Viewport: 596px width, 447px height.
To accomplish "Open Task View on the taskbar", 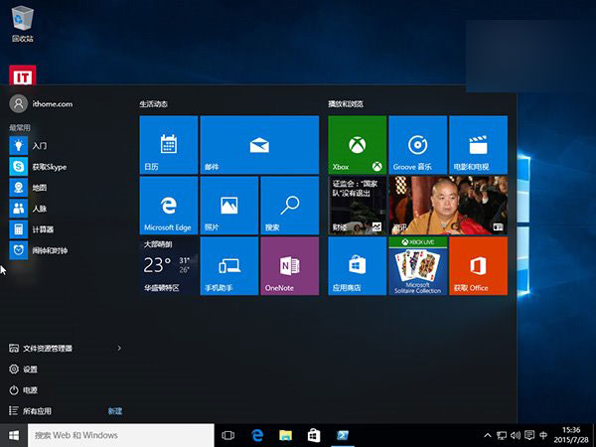I will (228, 435).
